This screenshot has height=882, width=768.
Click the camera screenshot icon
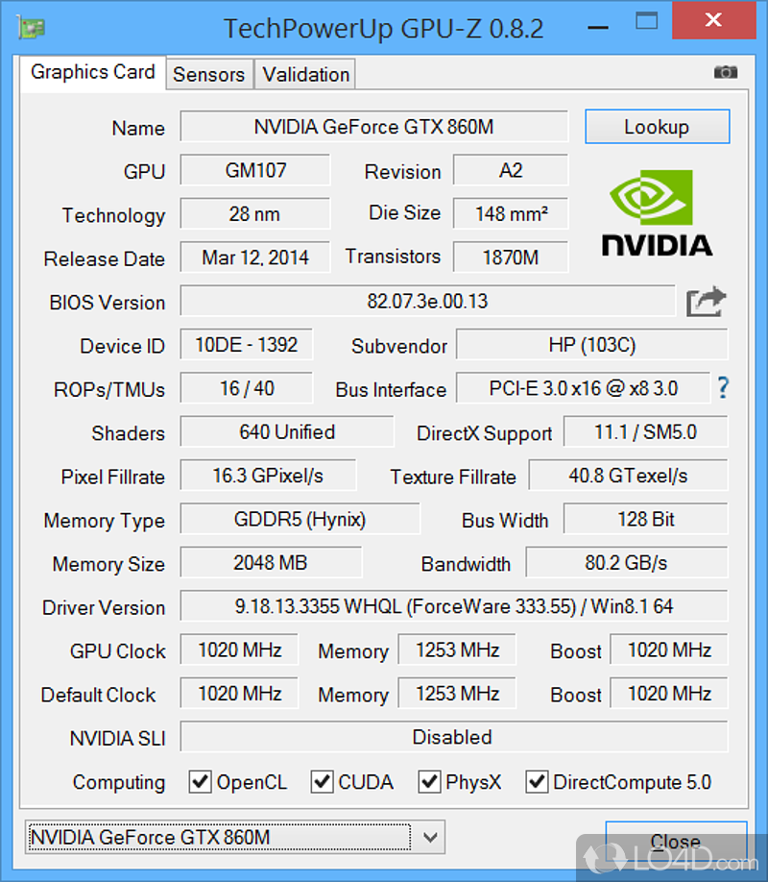click(726, 72)
